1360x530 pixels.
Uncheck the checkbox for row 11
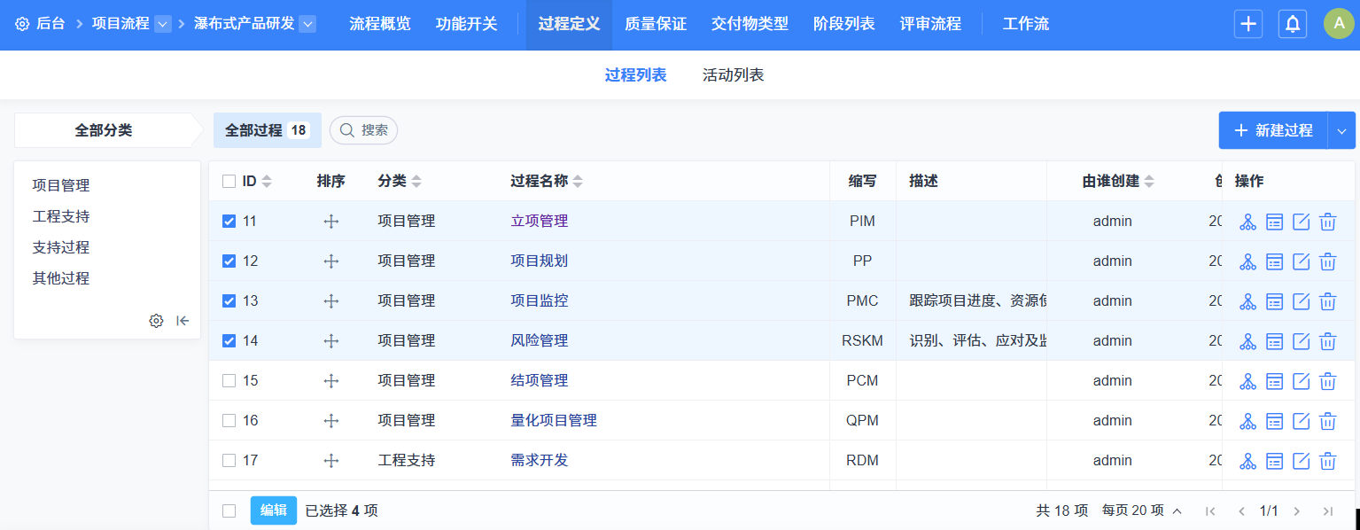click(x=229, y=222)
